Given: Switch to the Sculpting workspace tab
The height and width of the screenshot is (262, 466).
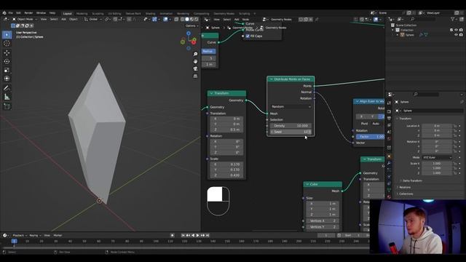Looking at the screenshot, I should [x=98, y=14].
